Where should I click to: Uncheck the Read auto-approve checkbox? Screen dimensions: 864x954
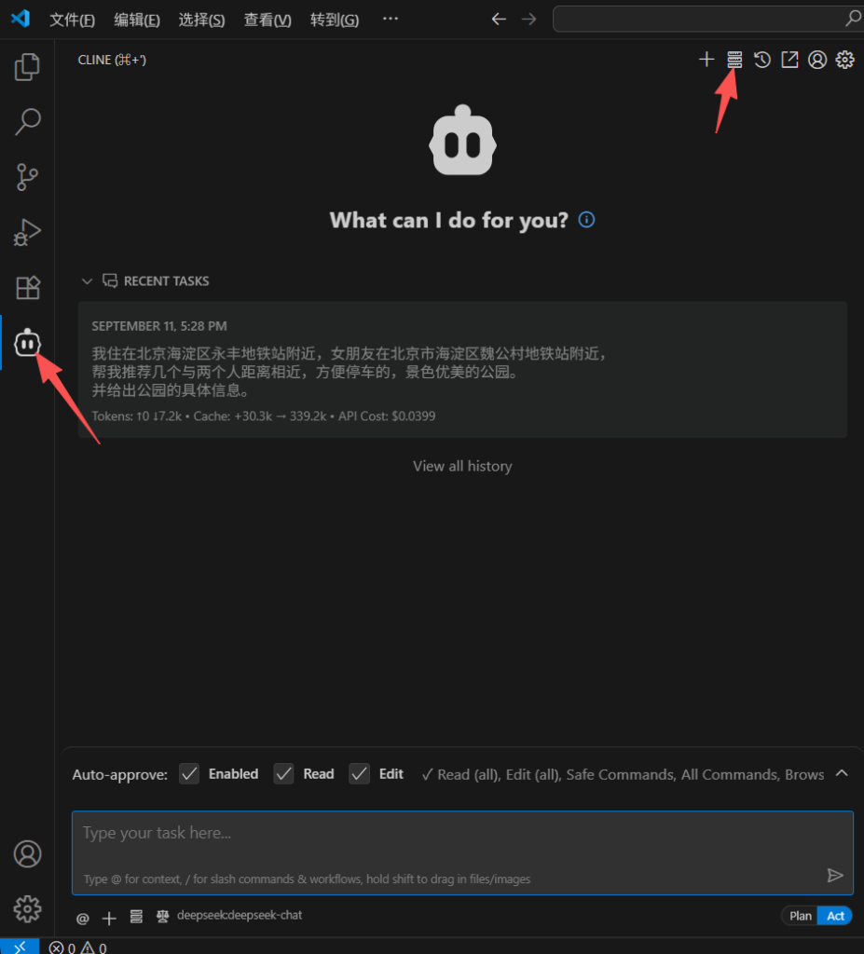pyautogui.click(x=283, y=774)
